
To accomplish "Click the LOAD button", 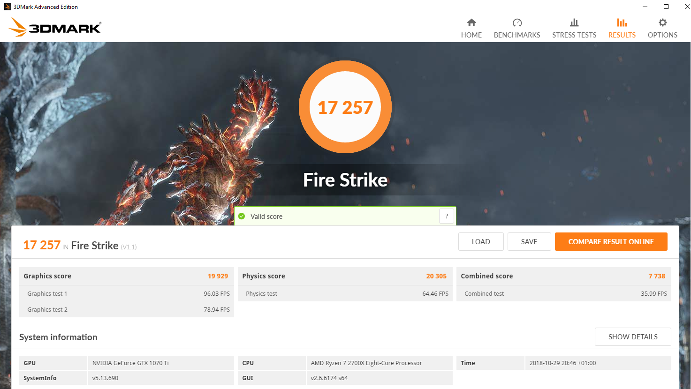I will pos(481,242).
